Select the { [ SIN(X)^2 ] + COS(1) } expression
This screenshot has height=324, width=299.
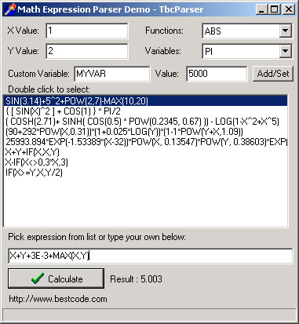pos(146,111)
